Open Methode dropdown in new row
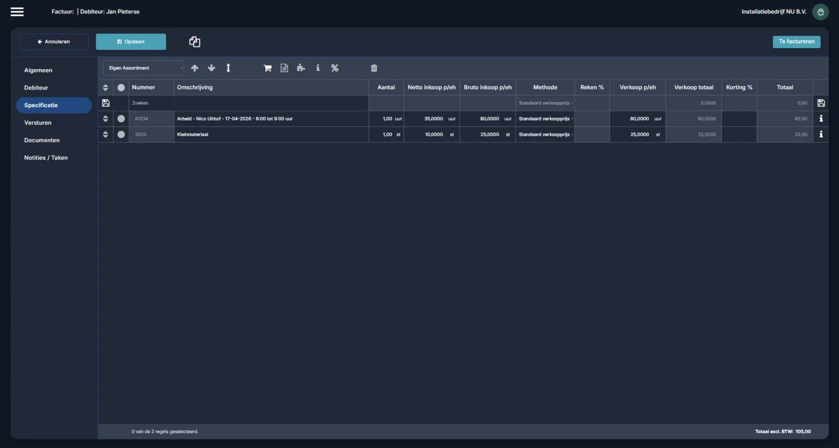Screen dimensions: 839x448 545,103
